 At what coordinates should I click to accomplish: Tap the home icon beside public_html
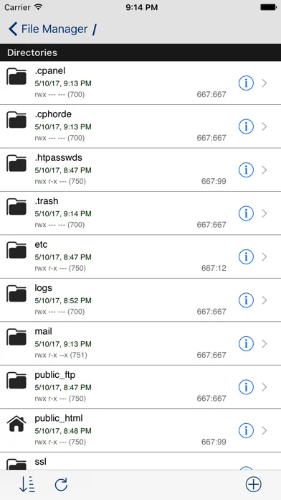click(x=16, y=423)
